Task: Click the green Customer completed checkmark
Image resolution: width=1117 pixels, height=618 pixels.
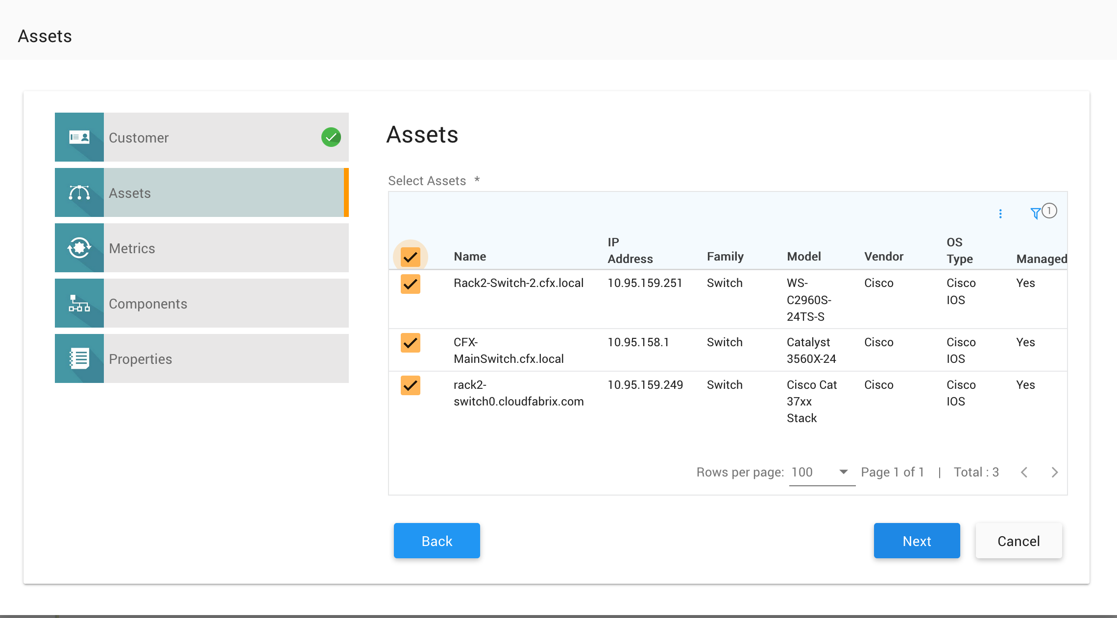Action: 331,137
